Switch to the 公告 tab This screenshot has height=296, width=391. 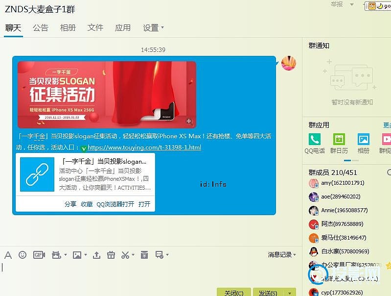(41, 27)
